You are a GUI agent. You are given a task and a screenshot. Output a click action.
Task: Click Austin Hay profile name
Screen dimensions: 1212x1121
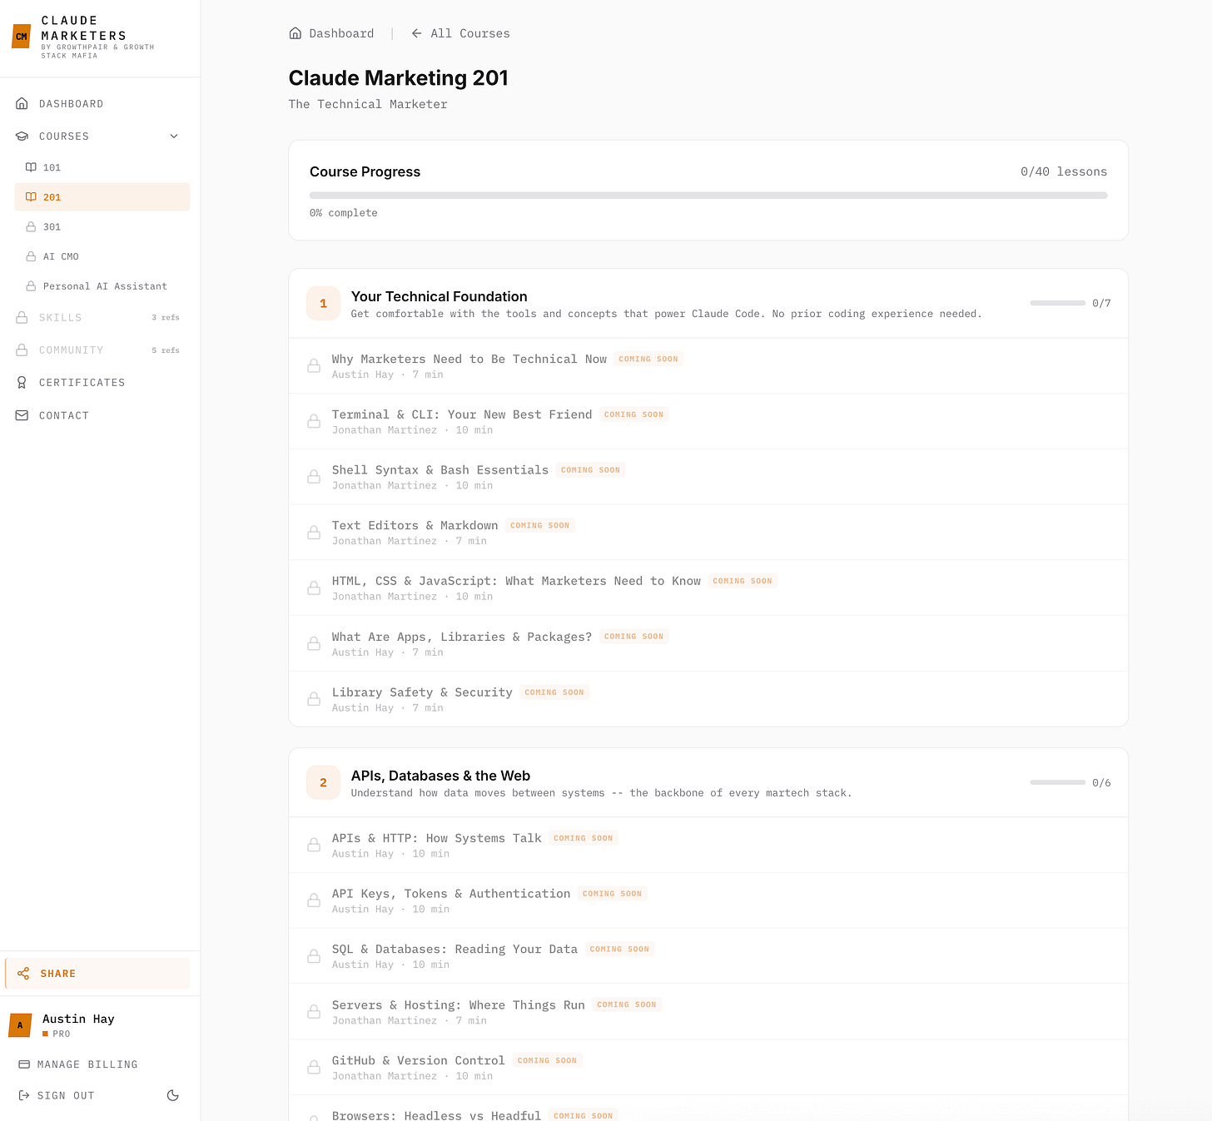78,1019
